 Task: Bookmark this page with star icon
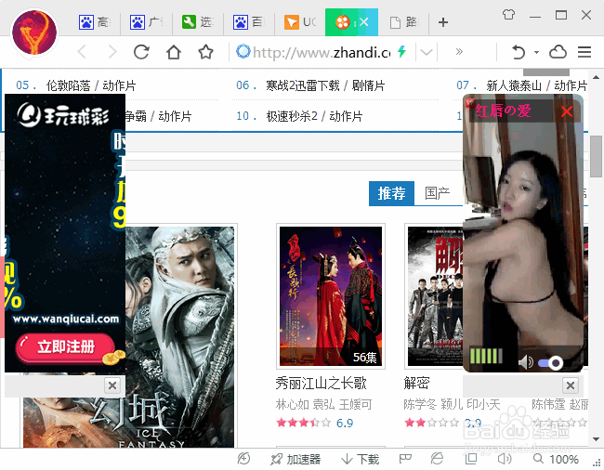click(205, 52)
